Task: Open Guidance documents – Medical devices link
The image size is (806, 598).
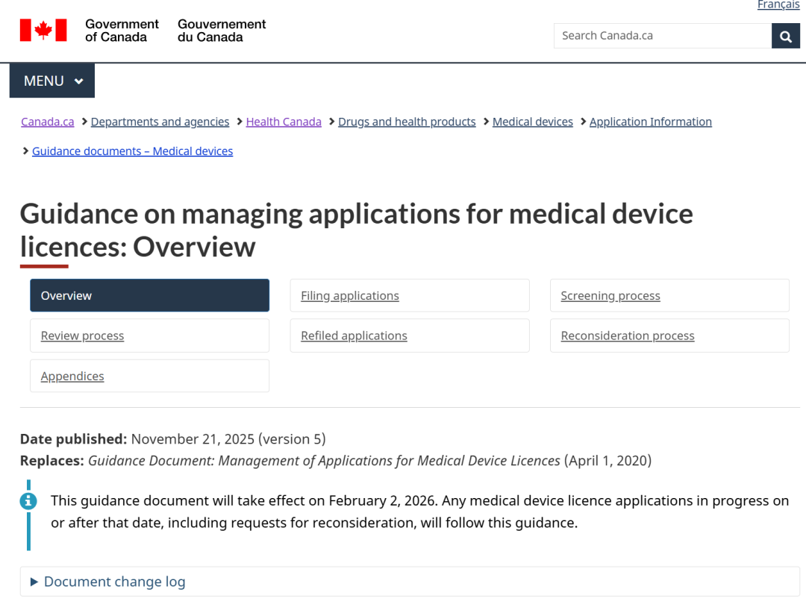Action: (x=133, y=151)
